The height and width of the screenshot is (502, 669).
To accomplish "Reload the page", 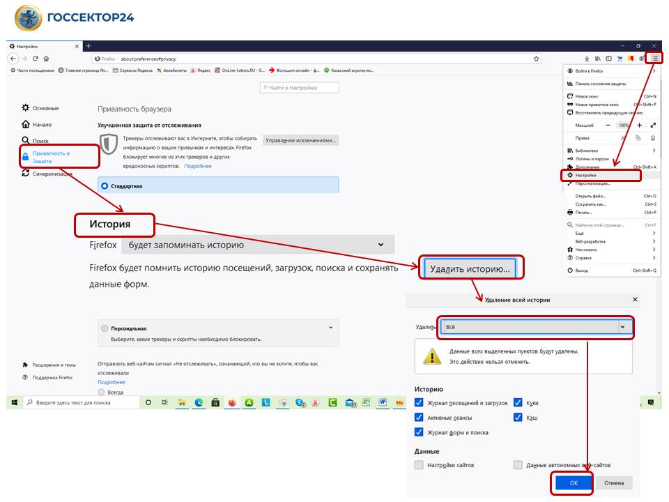I will pyautogui.click(x=36, y=59).
